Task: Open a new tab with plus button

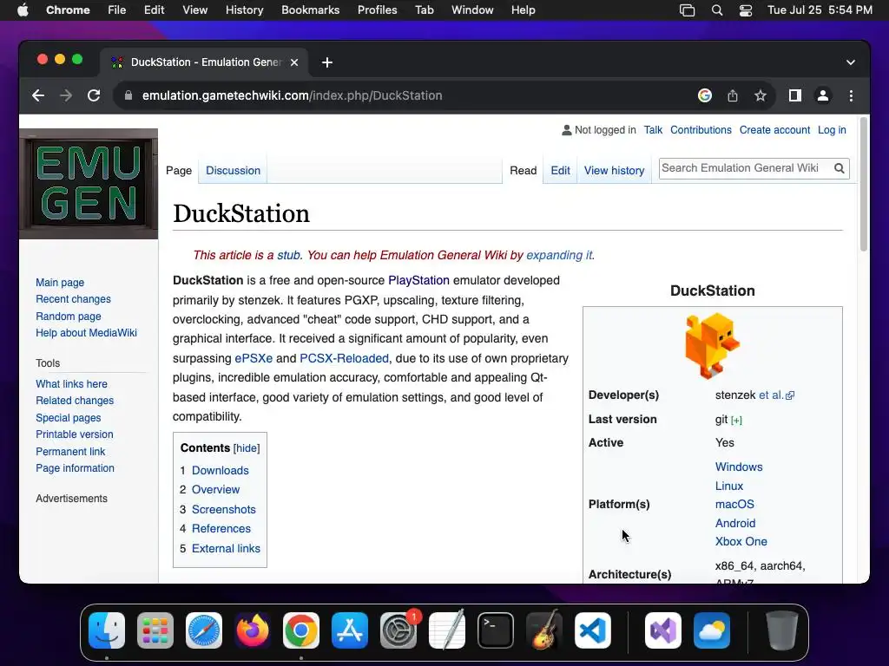Action: click(x=327, y=62)
